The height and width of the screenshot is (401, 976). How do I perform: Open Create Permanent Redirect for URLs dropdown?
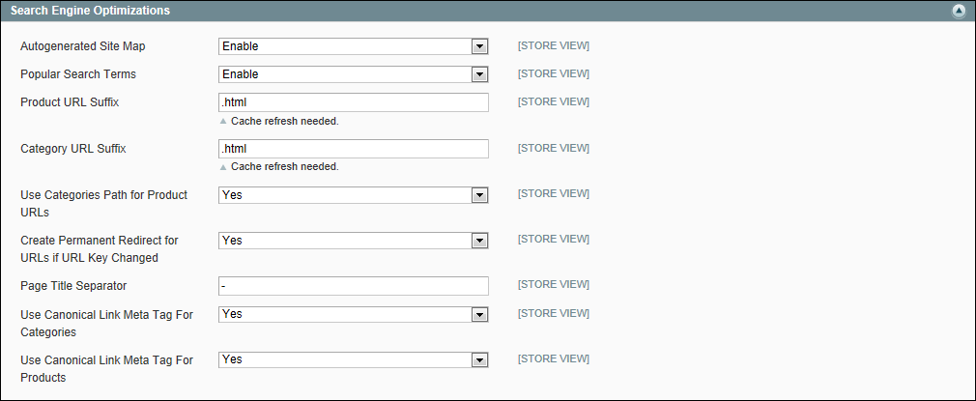(353, 241)
